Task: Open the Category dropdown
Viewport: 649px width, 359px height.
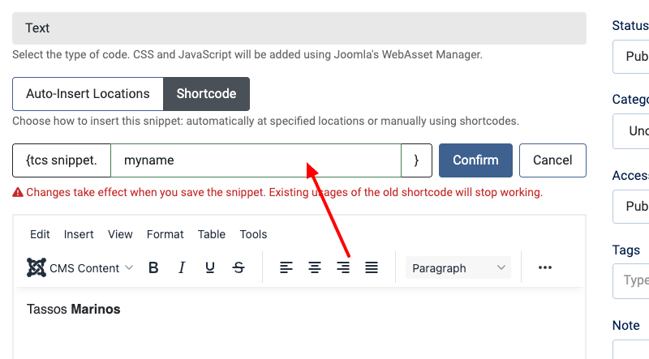Action: [x=631, y=131]
